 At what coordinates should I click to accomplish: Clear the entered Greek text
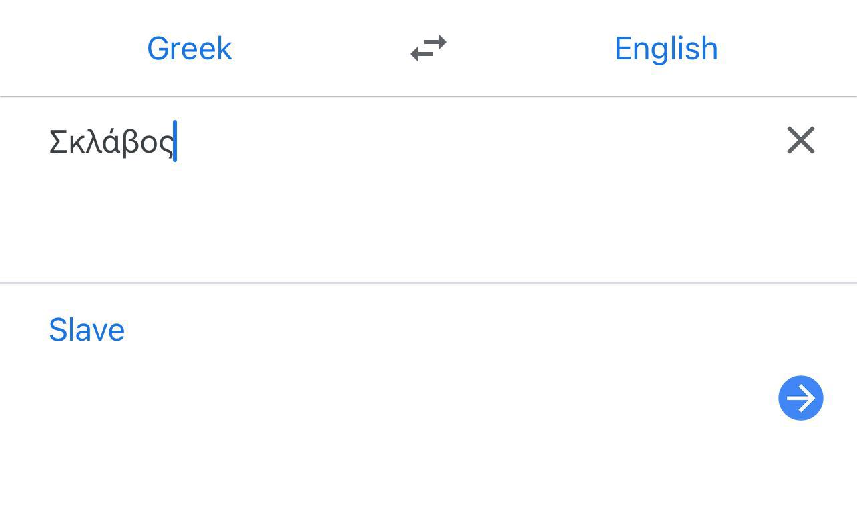pos(800,141)
